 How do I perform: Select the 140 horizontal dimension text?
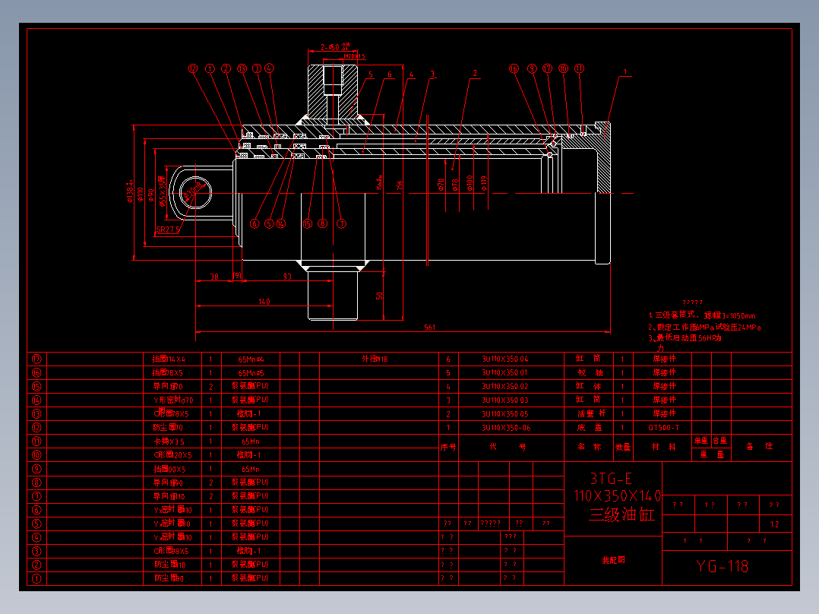tap(264, 302)
